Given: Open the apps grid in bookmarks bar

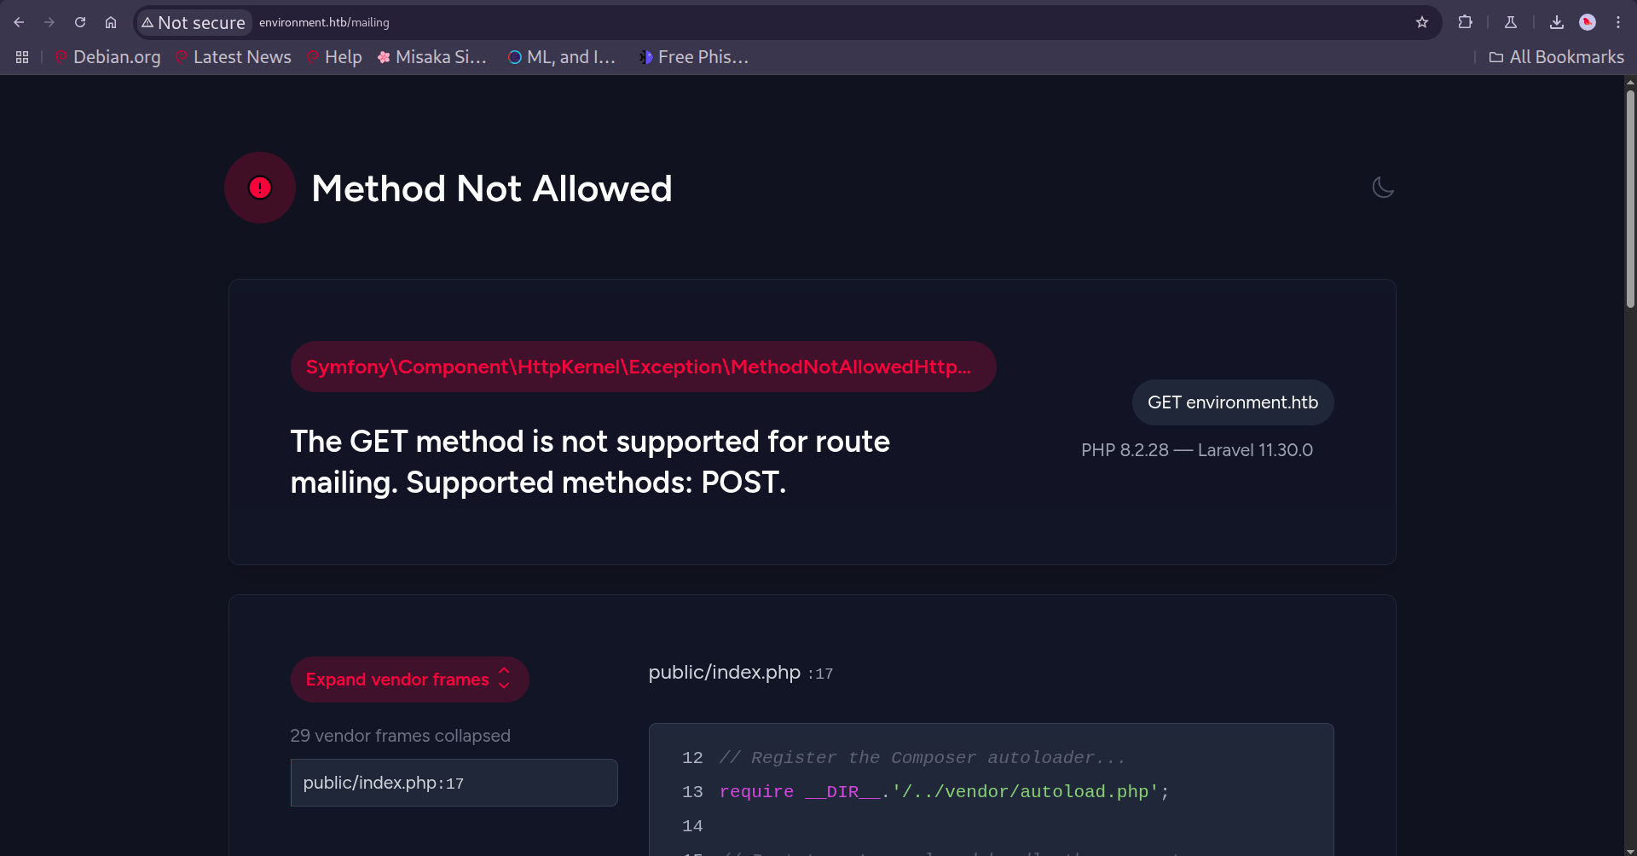Looking at the screenshot, I should tap(22, 57).
